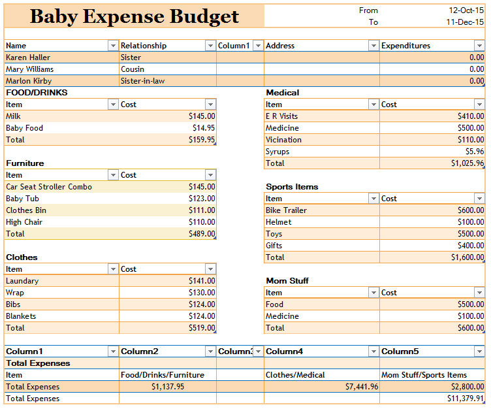Select the Mom Stuff Food cost $500.00
The image size is (491, 409).
click(x=432, y=304)
